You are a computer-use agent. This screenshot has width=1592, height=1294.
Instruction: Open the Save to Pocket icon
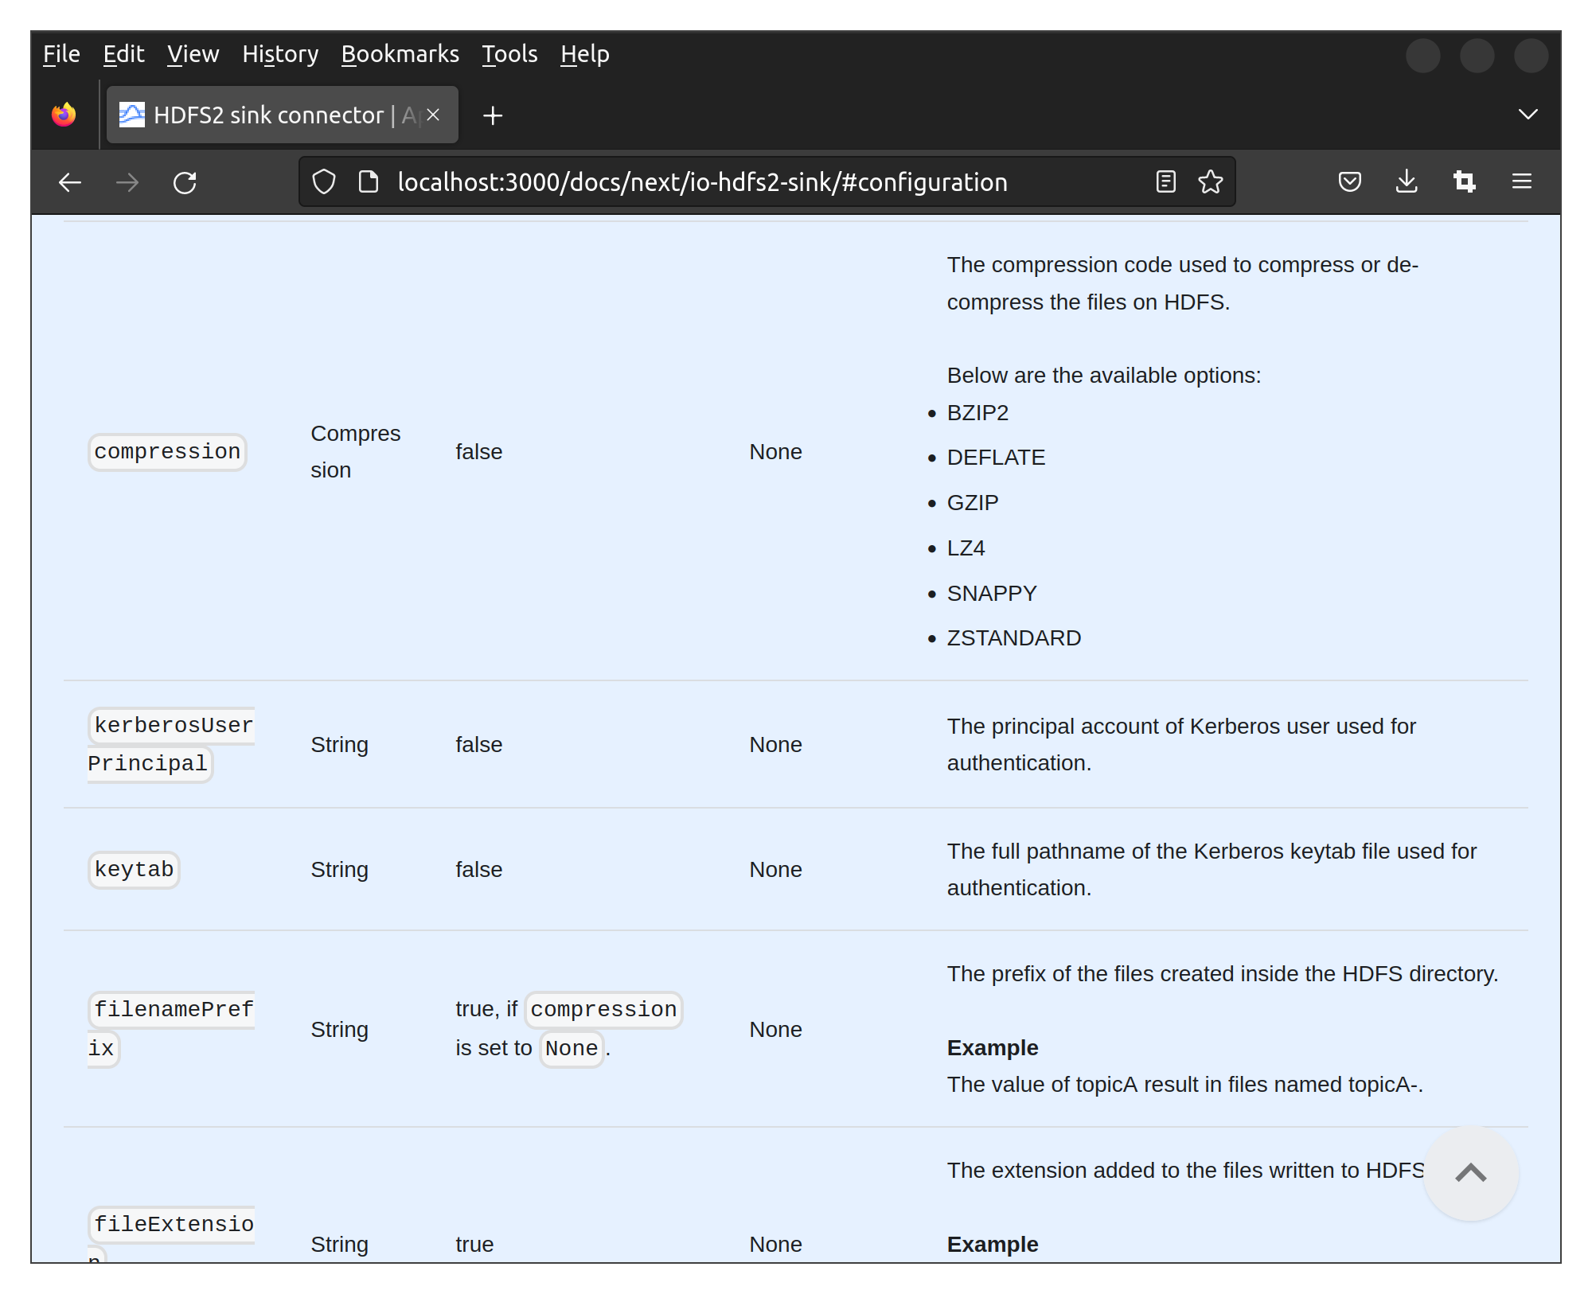[x=1349, y=182]
